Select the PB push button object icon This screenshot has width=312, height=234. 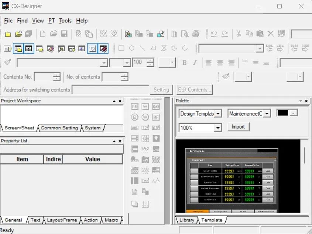pos(134,107)
